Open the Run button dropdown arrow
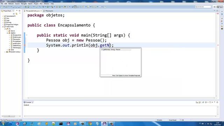224x126 pixels. pyautogui.click(x=50, y=7)
